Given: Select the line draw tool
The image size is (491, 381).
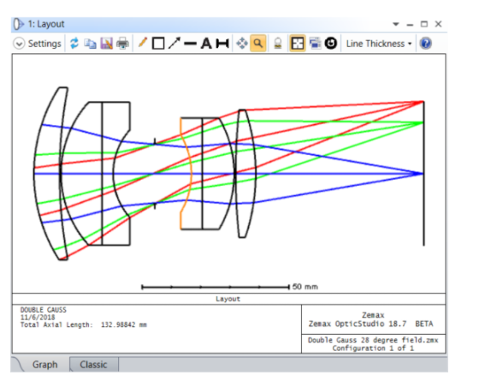Looking at the screenshot, I should [x=190, y=44].
